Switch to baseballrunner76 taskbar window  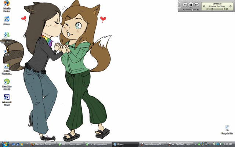pos(153,144)
